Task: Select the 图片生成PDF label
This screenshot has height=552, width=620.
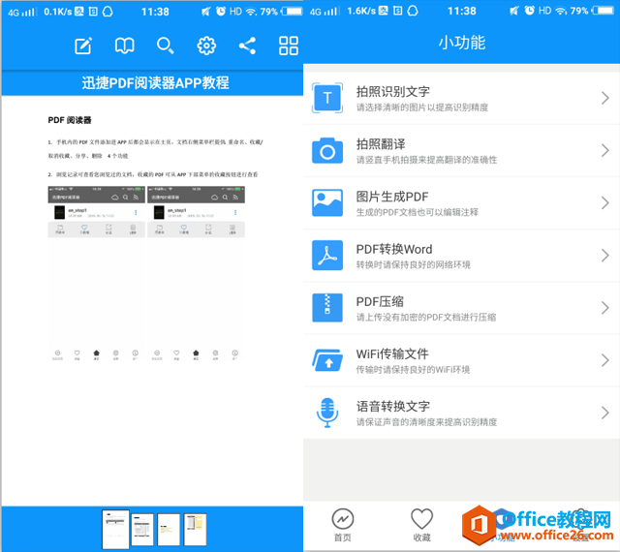Action: pos(392,197)
